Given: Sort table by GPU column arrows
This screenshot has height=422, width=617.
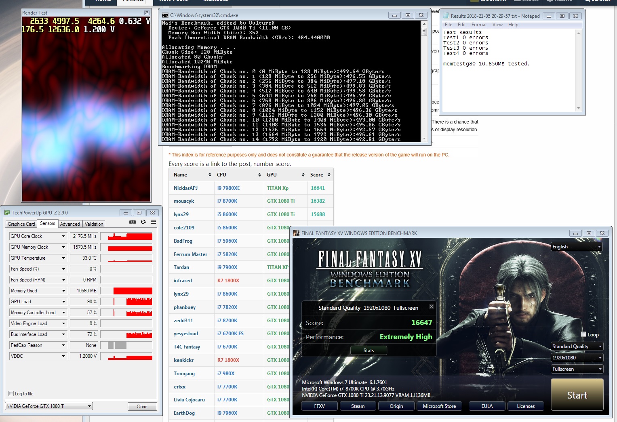Looking at the screenshot, I should [303, 175].
